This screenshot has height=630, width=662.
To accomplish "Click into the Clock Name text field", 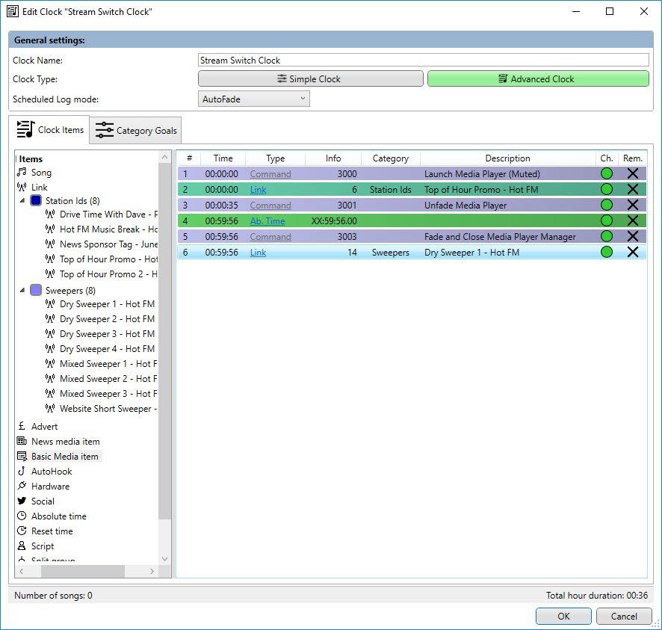I will (424, 60).
